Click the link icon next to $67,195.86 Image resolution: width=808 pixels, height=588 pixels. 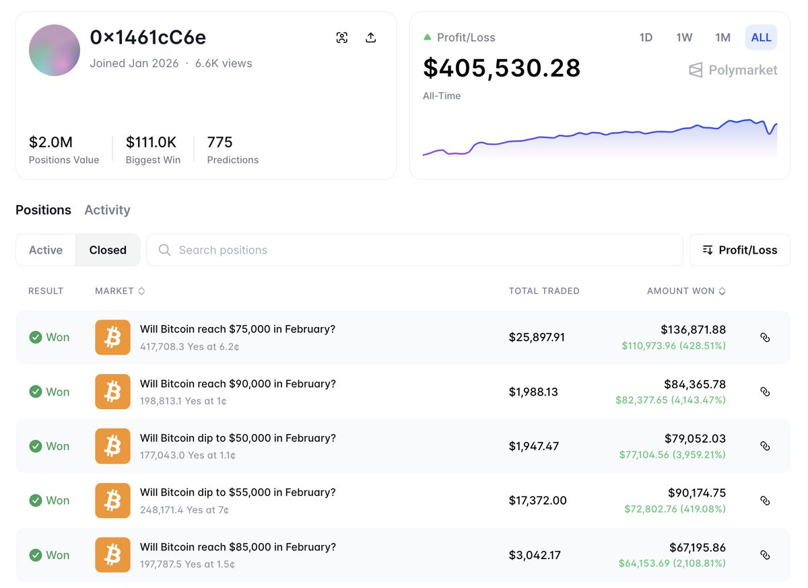[x=765, y=555]
